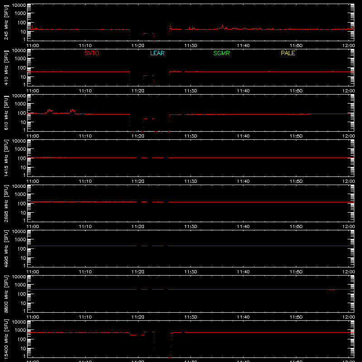The image size is (362, 362).
Task: Click the 245 MHz burst peak near 11:36
Action: pyautogui.click(x=223, y=27)
